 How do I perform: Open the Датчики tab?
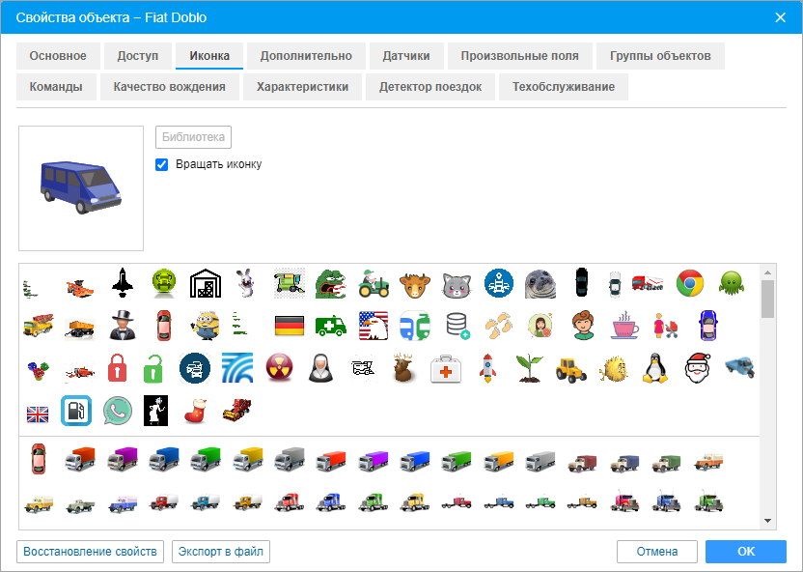click(406, 56)
